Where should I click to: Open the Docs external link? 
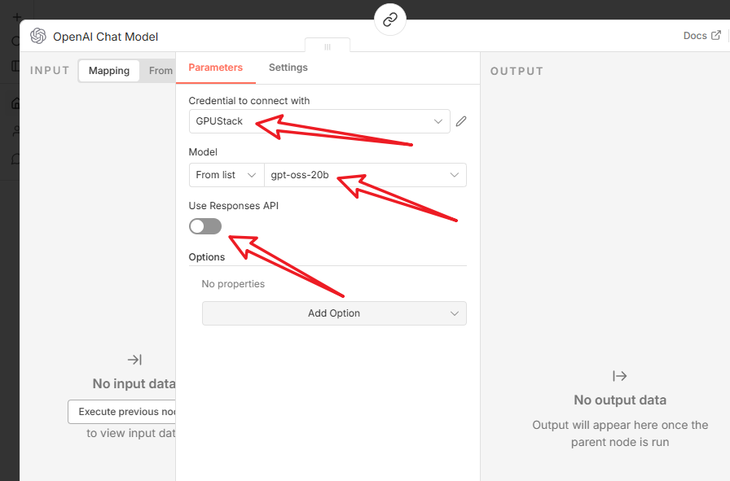701,36
